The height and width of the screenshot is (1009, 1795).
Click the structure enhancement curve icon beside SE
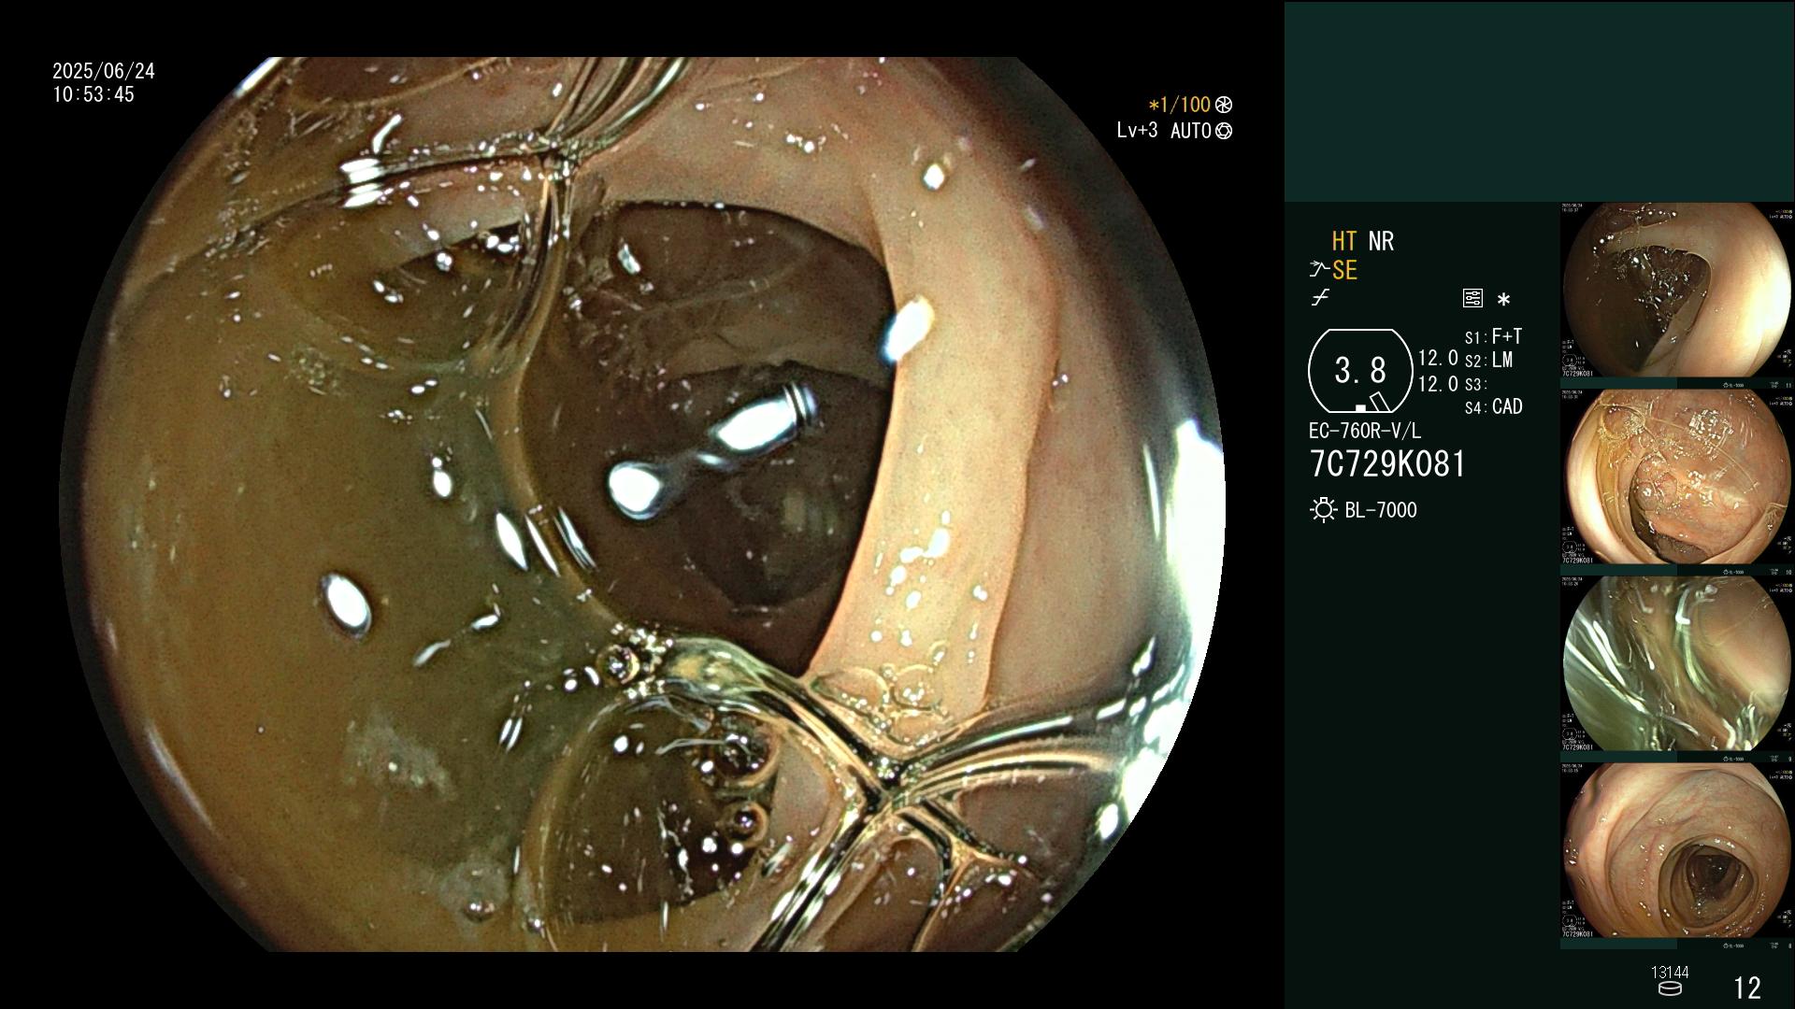(1319, 270)
